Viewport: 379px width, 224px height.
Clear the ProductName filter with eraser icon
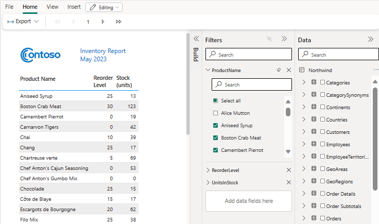click(279, 70)
